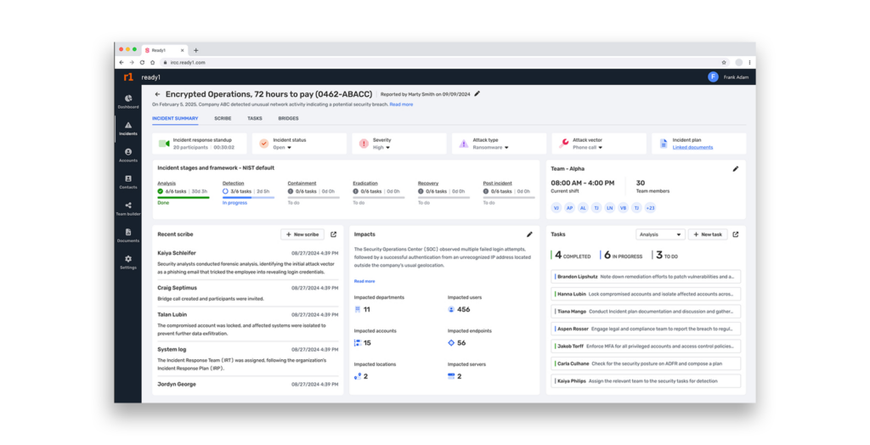Click the Incident plan document icon

click(664, 144)
